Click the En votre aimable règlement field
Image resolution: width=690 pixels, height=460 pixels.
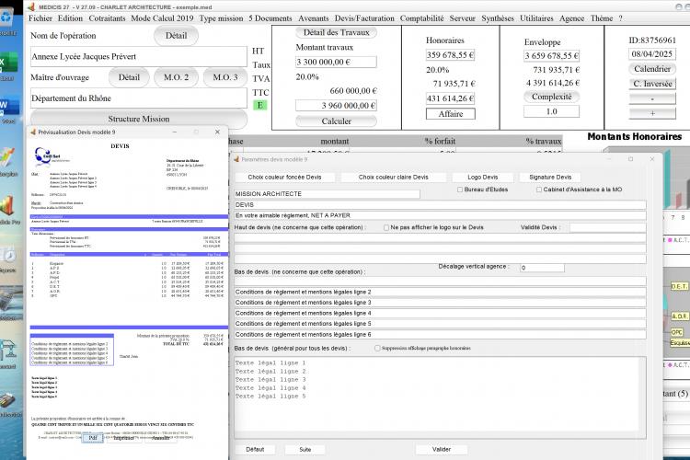coord(440,215)
